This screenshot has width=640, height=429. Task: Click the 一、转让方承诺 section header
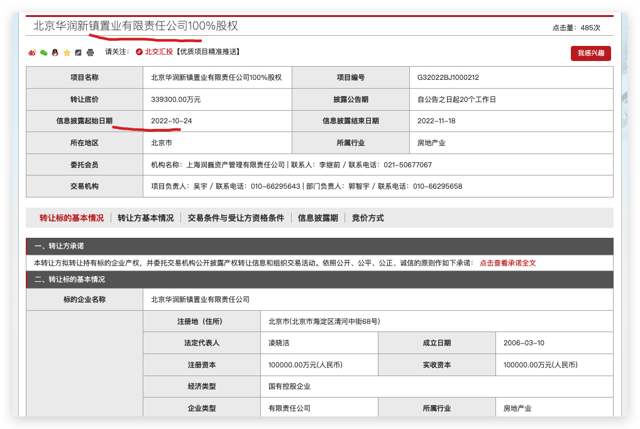tap(319, 246)
